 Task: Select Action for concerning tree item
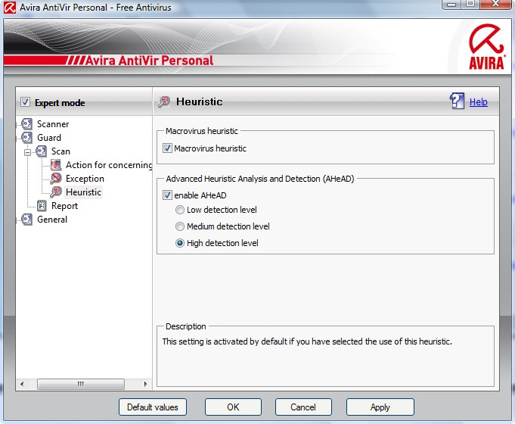click(109, 165)
